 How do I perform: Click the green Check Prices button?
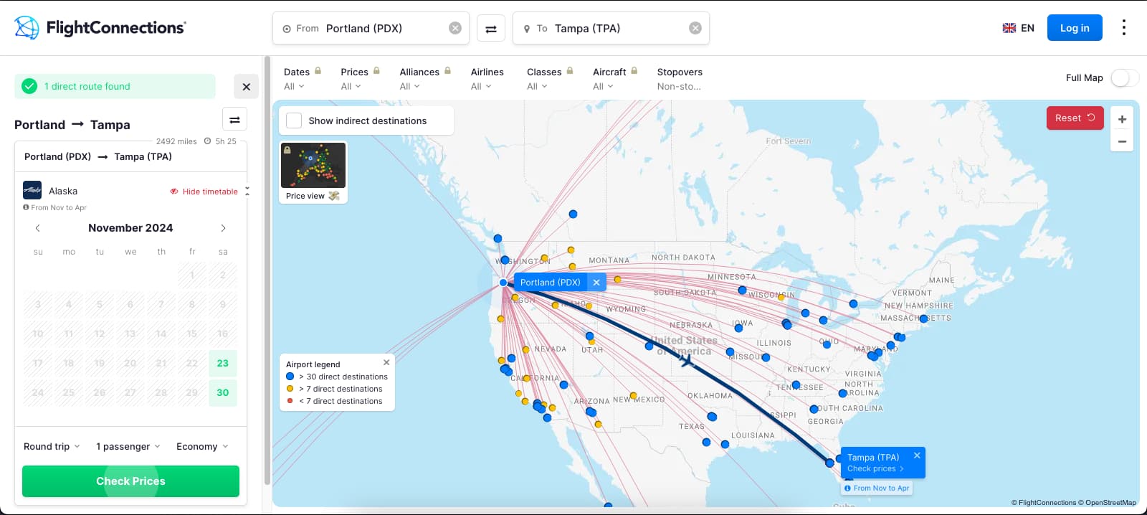(x=130, y=481)
